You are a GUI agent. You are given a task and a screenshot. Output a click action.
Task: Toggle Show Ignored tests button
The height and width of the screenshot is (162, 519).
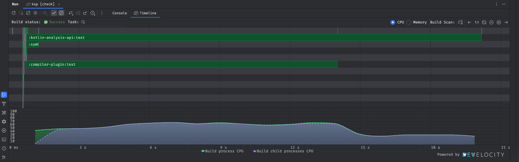pos(61,13)
